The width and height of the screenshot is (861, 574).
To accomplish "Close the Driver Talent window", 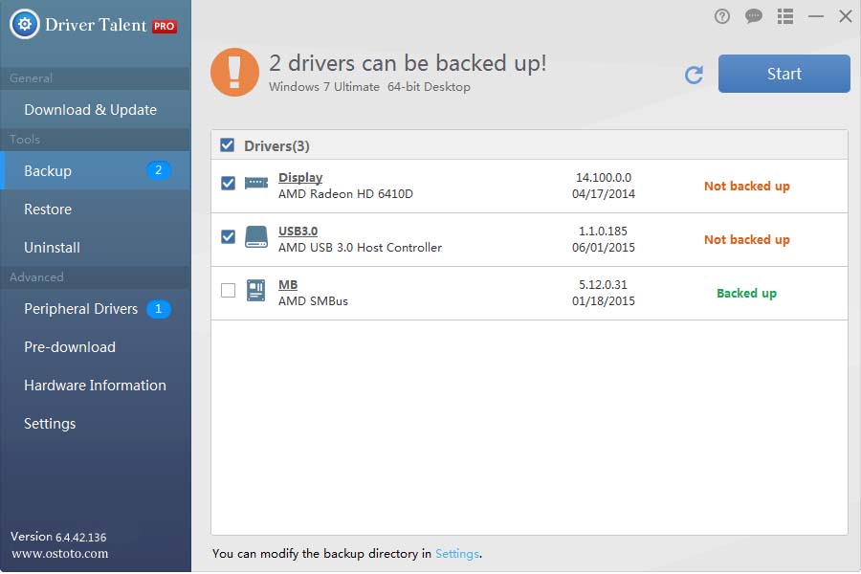I will pyautogui.click(x=846, y=16).
